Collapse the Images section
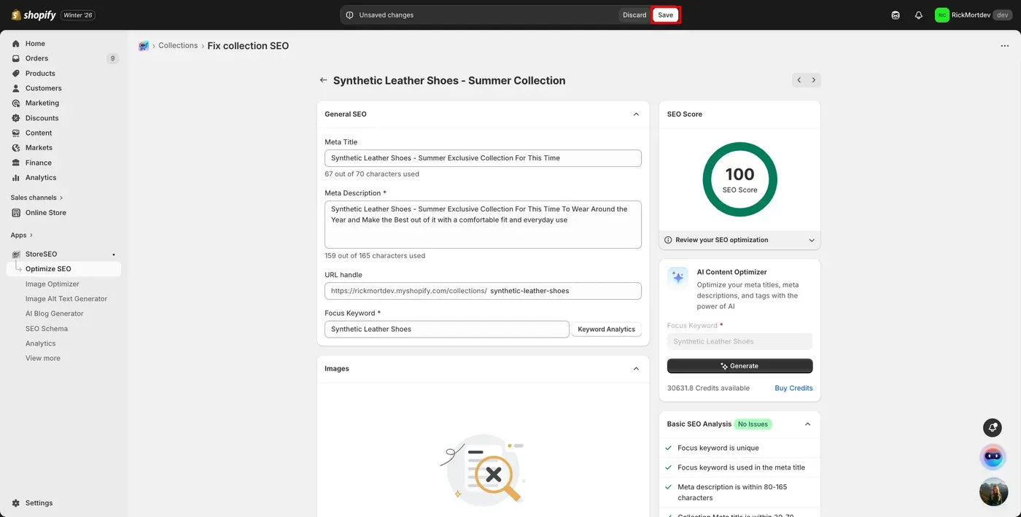The height and width of the screenshot is (517, 1021). (x=636, y=369)
